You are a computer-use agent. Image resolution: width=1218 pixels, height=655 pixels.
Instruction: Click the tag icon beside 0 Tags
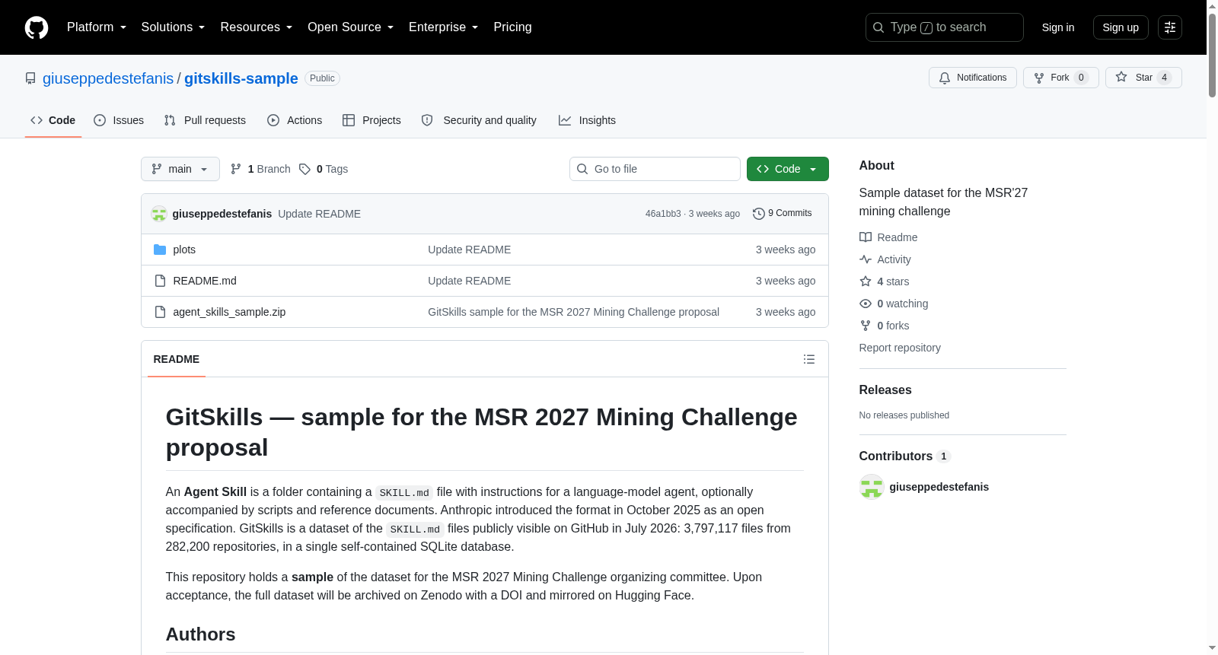304,169
